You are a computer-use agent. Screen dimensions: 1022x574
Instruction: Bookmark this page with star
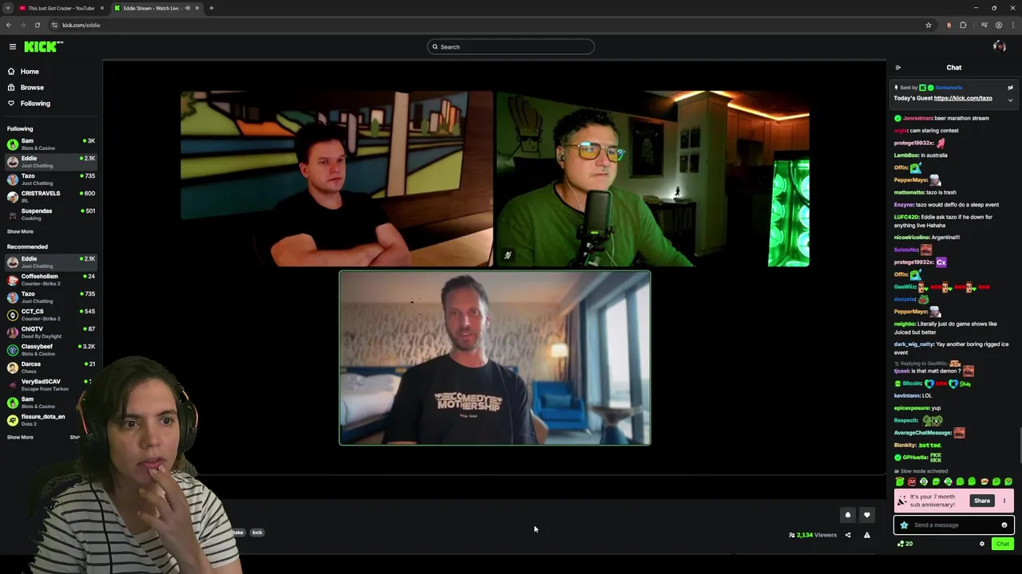(929, 25)
